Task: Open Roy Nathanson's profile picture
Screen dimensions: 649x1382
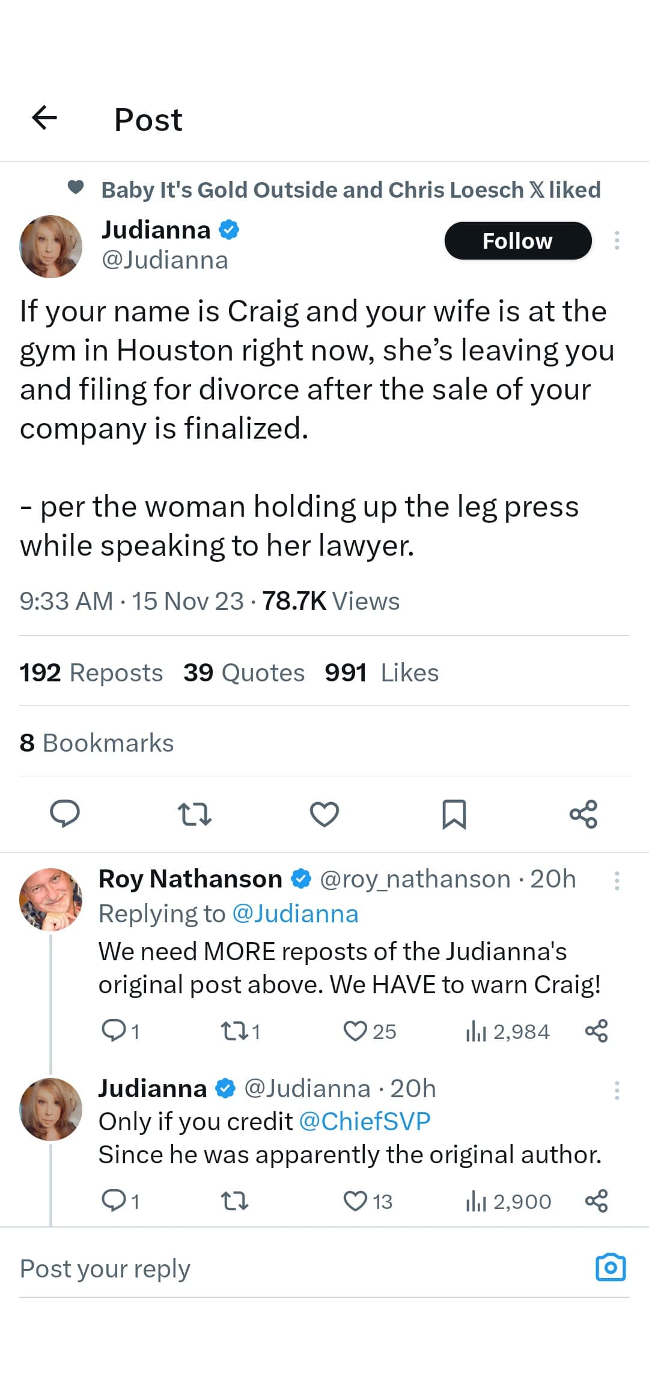Action: coord(51,900)
